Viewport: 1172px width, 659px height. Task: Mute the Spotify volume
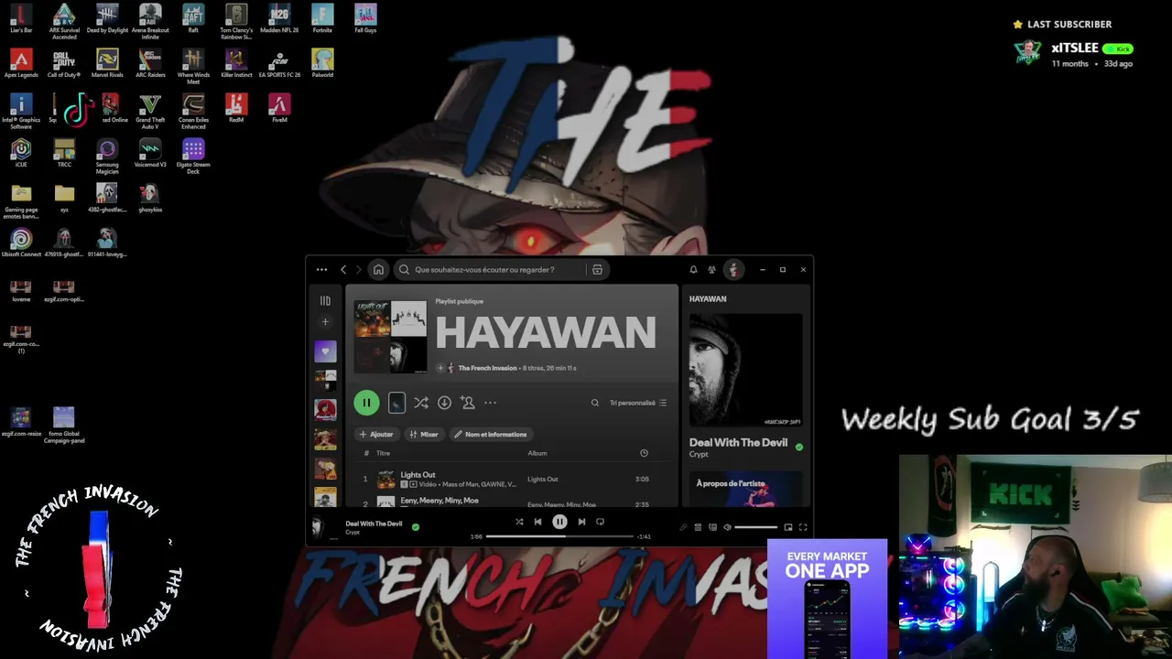(727, 527)
